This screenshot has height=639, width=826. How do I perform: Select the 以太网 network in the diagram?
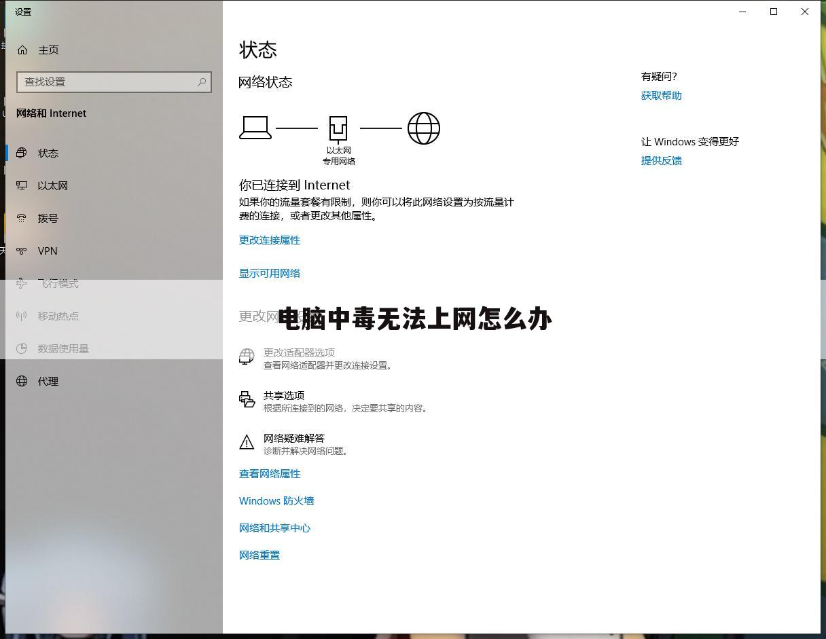(x=338, y=128)
